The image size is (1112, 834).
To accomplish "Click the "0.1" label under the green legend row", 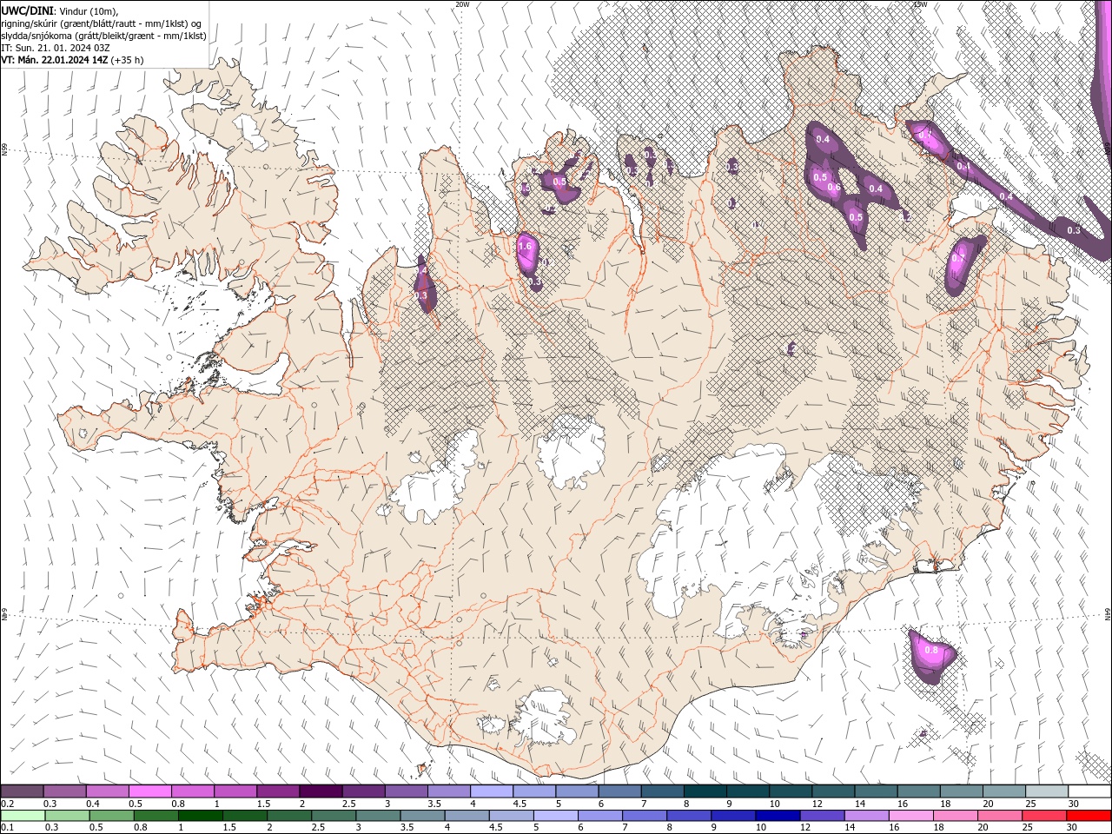I will 7,828.
